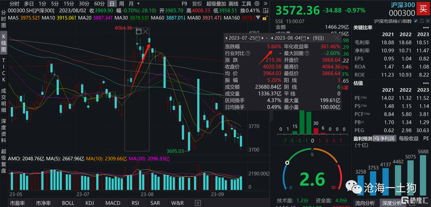Viewport: 431px width, 207px height.
Task: Step end date 2023-08-04 backward
Action: (272, 38)
